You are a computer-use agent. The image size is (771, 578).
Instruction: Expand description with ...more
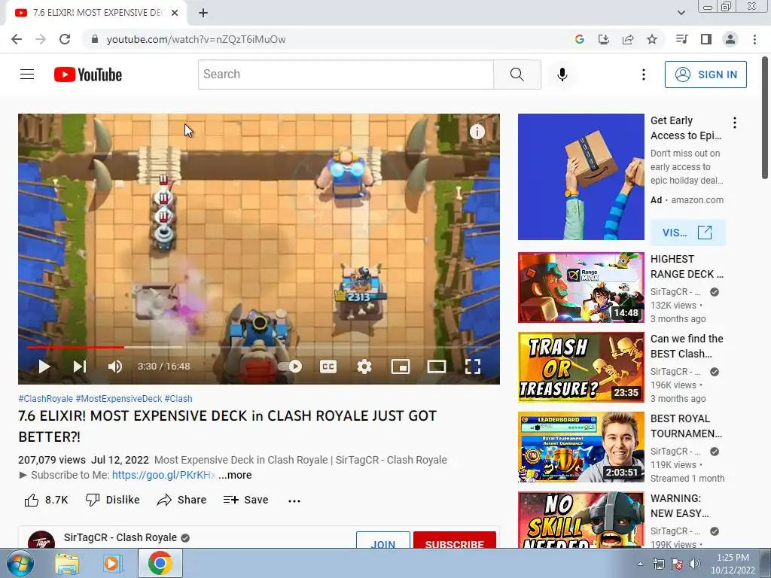coord(235,475)
